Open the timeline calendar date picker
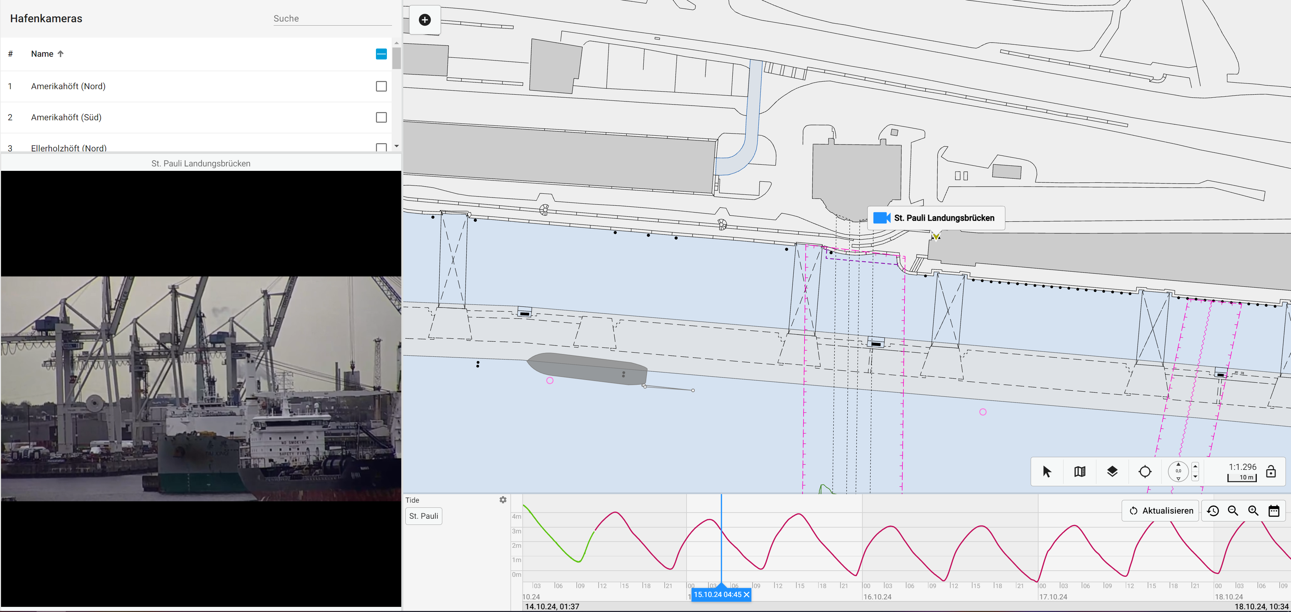The image size is (1291, 612). 1274,510
